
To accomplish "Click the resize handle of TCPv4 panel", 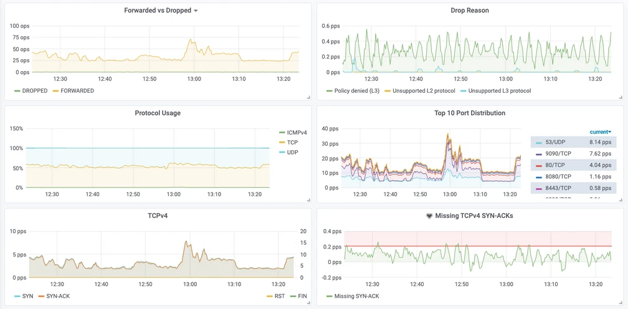I will 308,303.
